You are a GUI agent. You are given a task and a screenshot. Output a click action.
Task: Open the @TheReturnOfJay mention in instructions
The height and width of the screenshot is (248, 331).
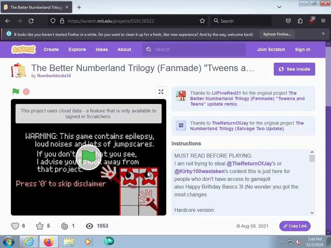tap(249, 163)
